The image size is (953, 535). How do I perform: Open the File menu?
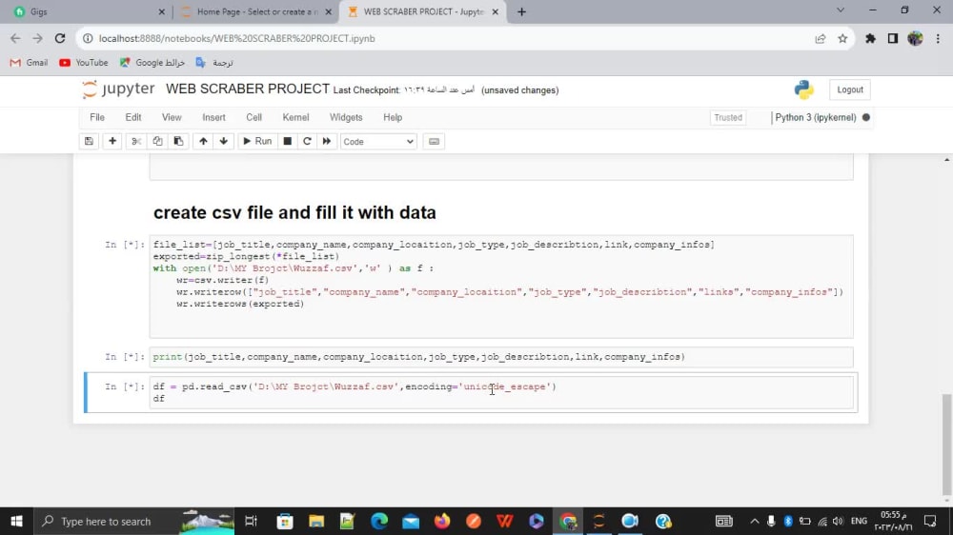click(97, 117)
